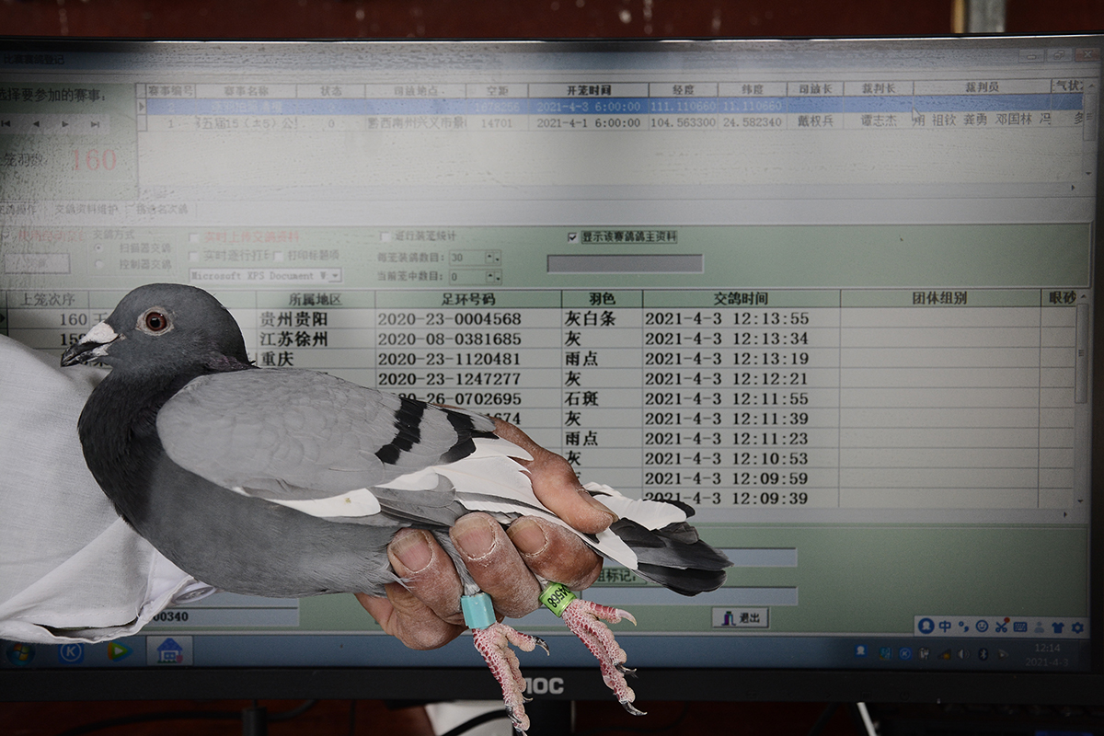The width and height of the screenshot is (1104, 736).
Task: Select ring number 2020-23-0004568
Action: tap(449, 319)
